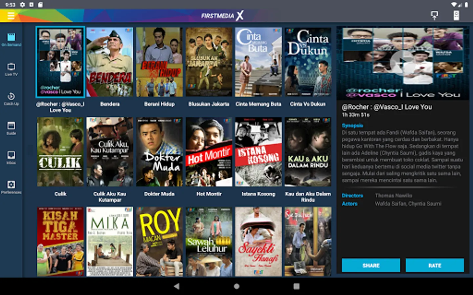Open the status bar settings gear icon
Viewport: 473px width, 295px height.
(22, 5)
